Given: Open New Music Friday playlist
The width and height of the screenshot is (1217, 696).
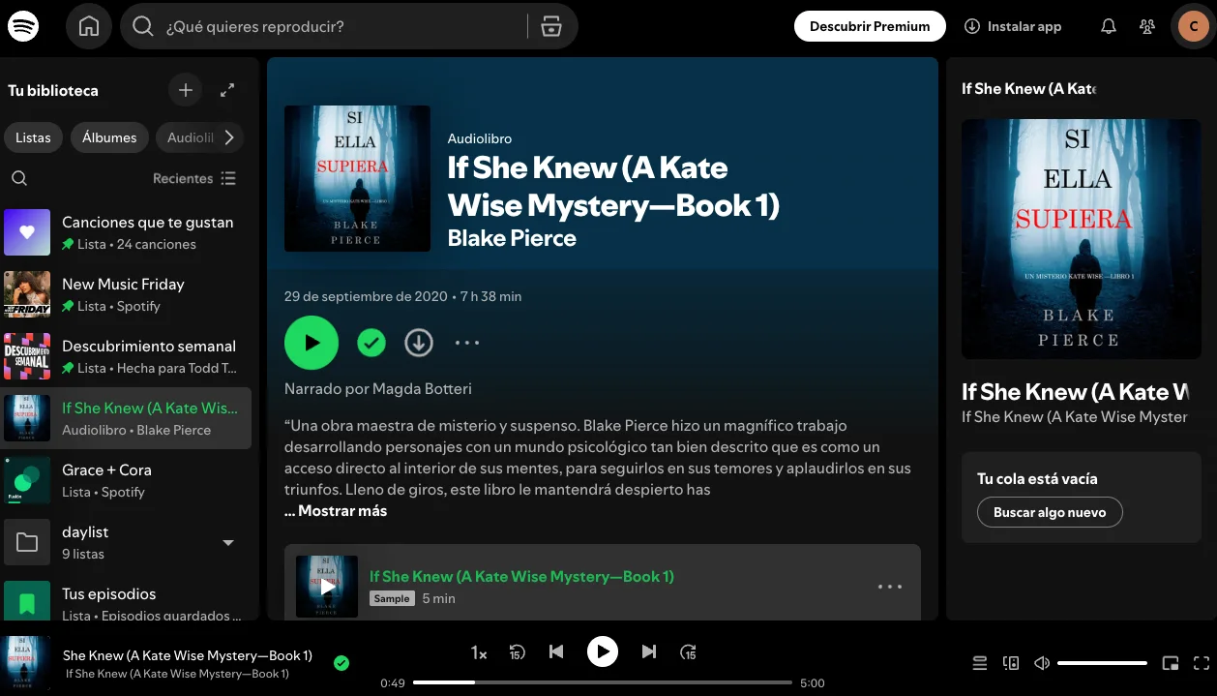Looking at the screenshot, I should [x=128, y=294].
